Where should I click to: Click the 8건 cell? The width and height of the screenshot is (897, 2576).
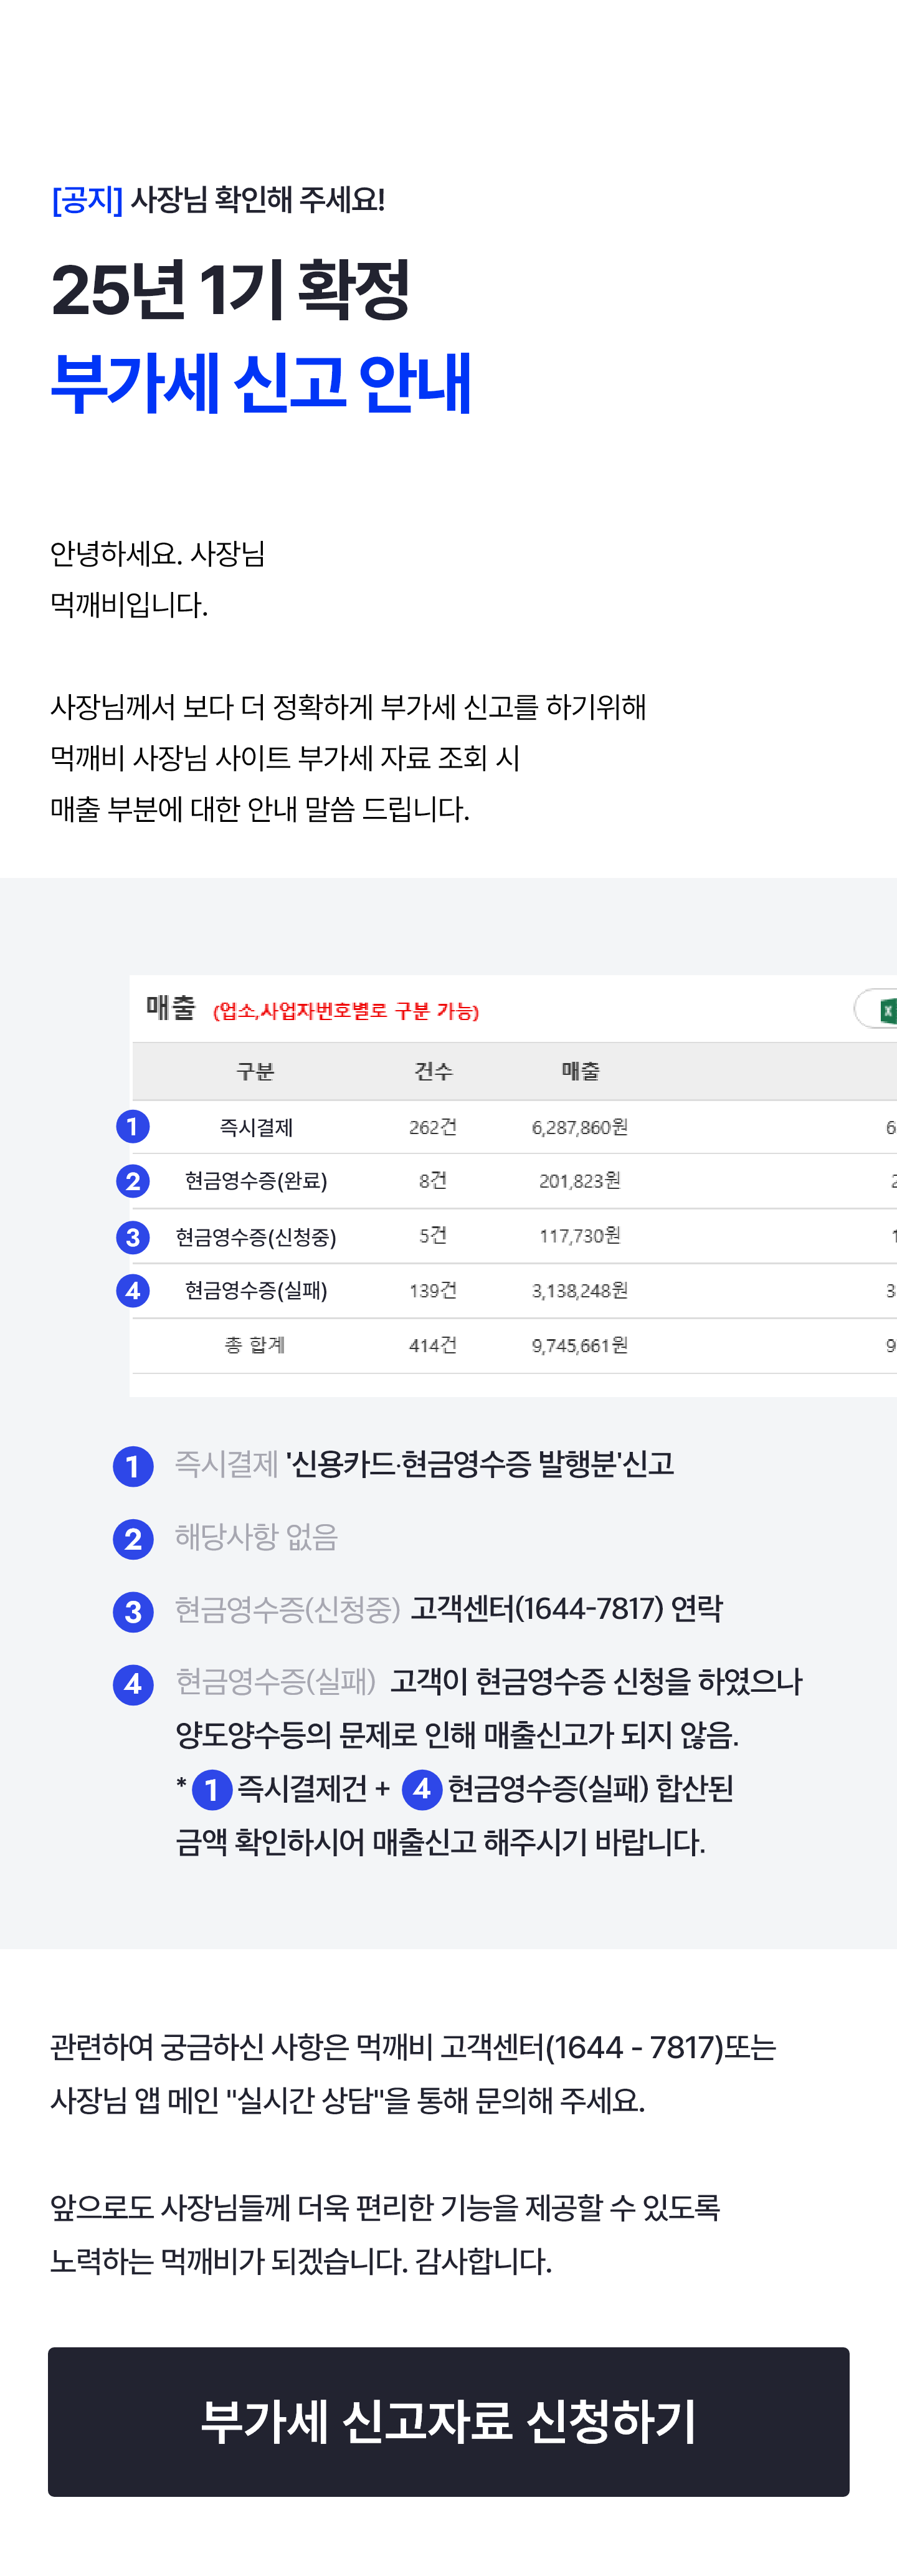point(433,1181)
